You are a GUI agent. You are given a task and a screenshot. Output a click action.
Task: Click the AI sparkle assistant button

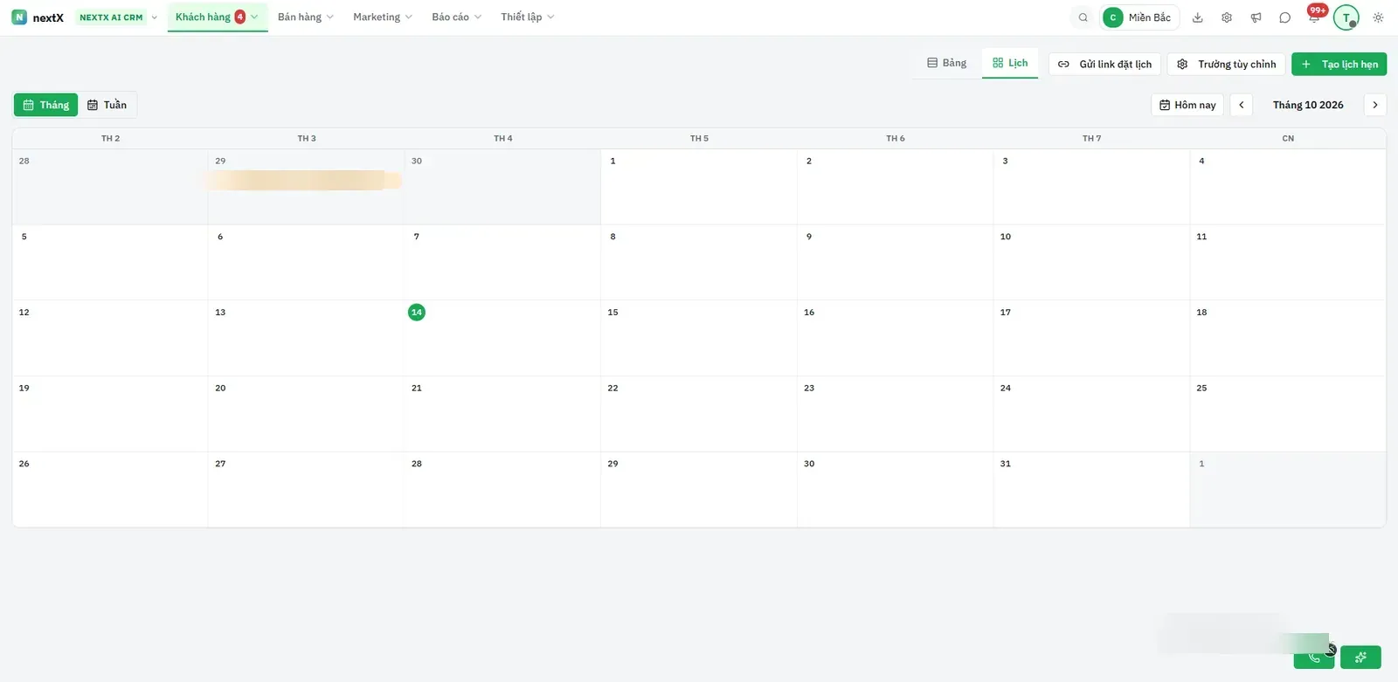(1360, 657)
